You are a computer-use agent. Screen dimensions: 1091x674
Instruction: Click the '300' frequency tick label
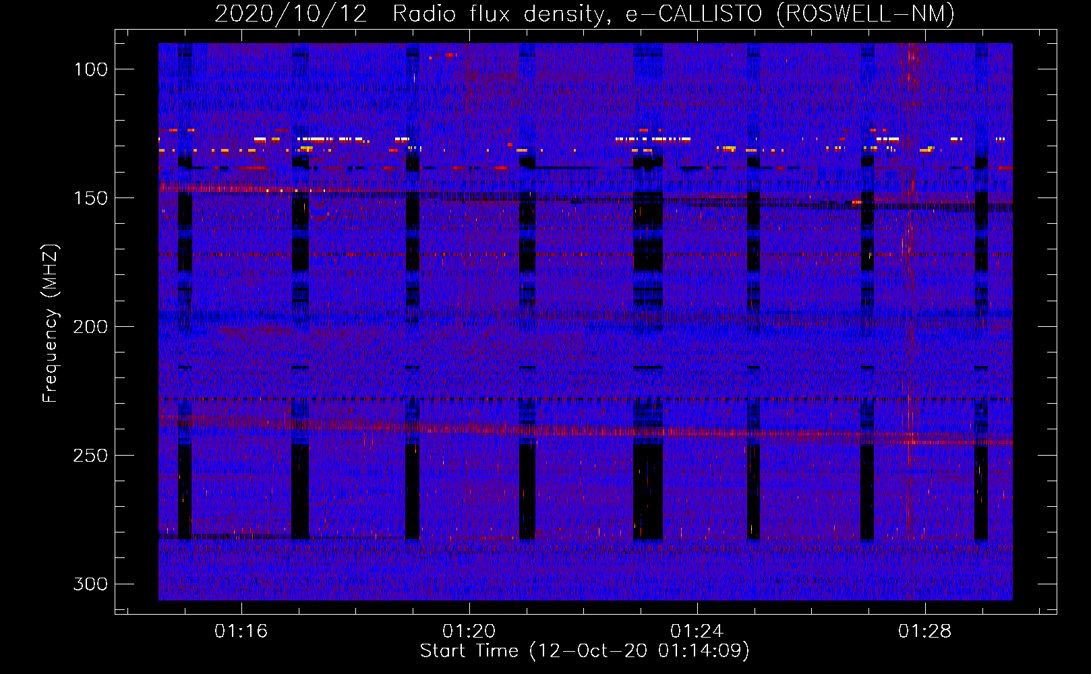tap(91, 584)
